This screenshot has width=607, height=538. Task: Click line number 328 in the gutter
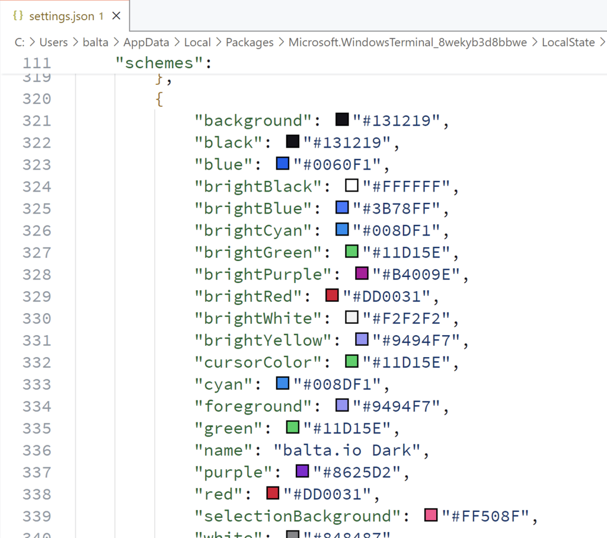pos(37,275)
